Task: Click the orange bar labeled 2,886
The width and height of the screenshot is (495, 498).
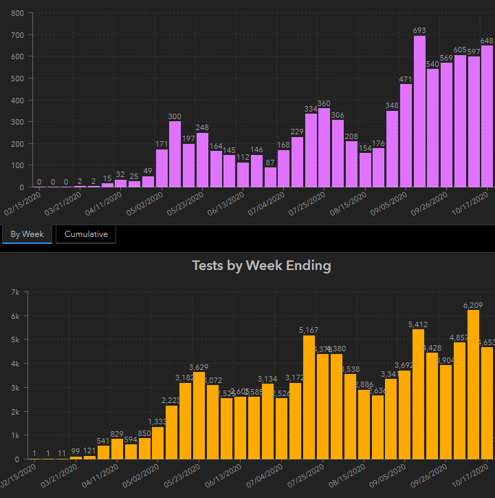Action: point(364,424)
